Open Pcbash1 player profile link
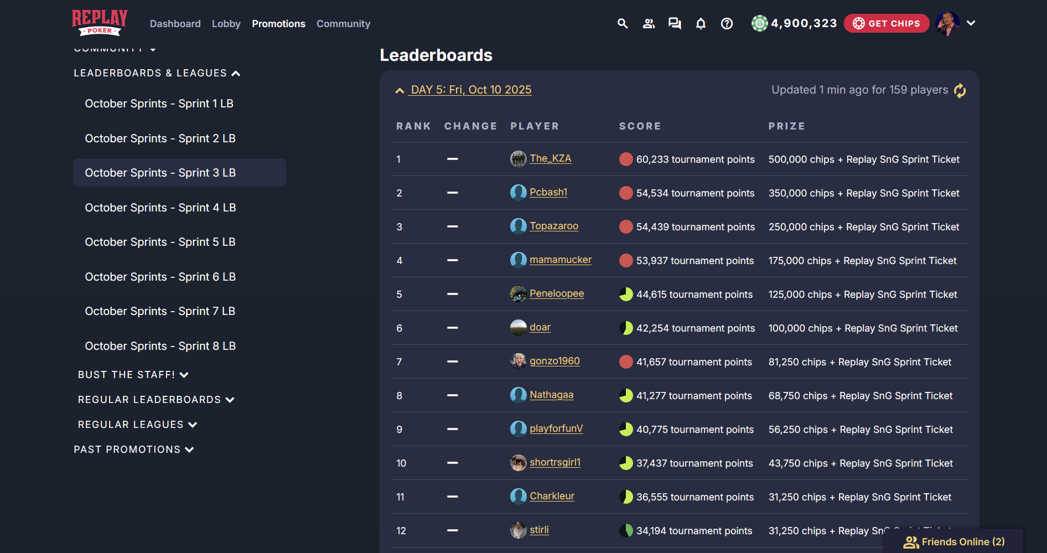Screen dimensions: 1047x553 [x=548, y=192]
